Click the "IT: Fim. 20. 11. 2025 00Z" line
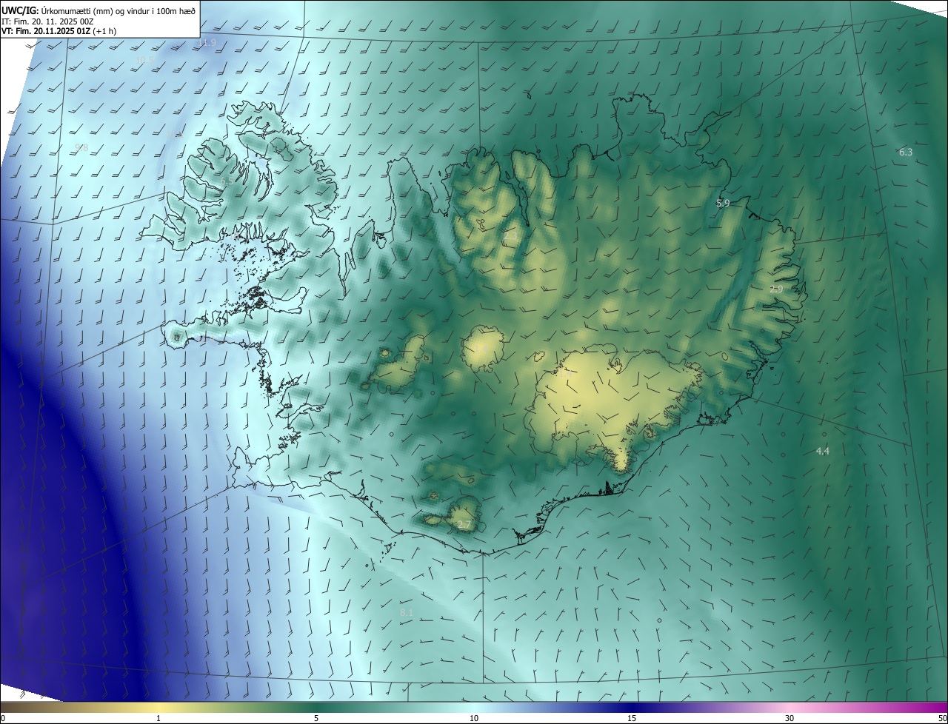This screenshot has height=724, width=948. [47, 21]
